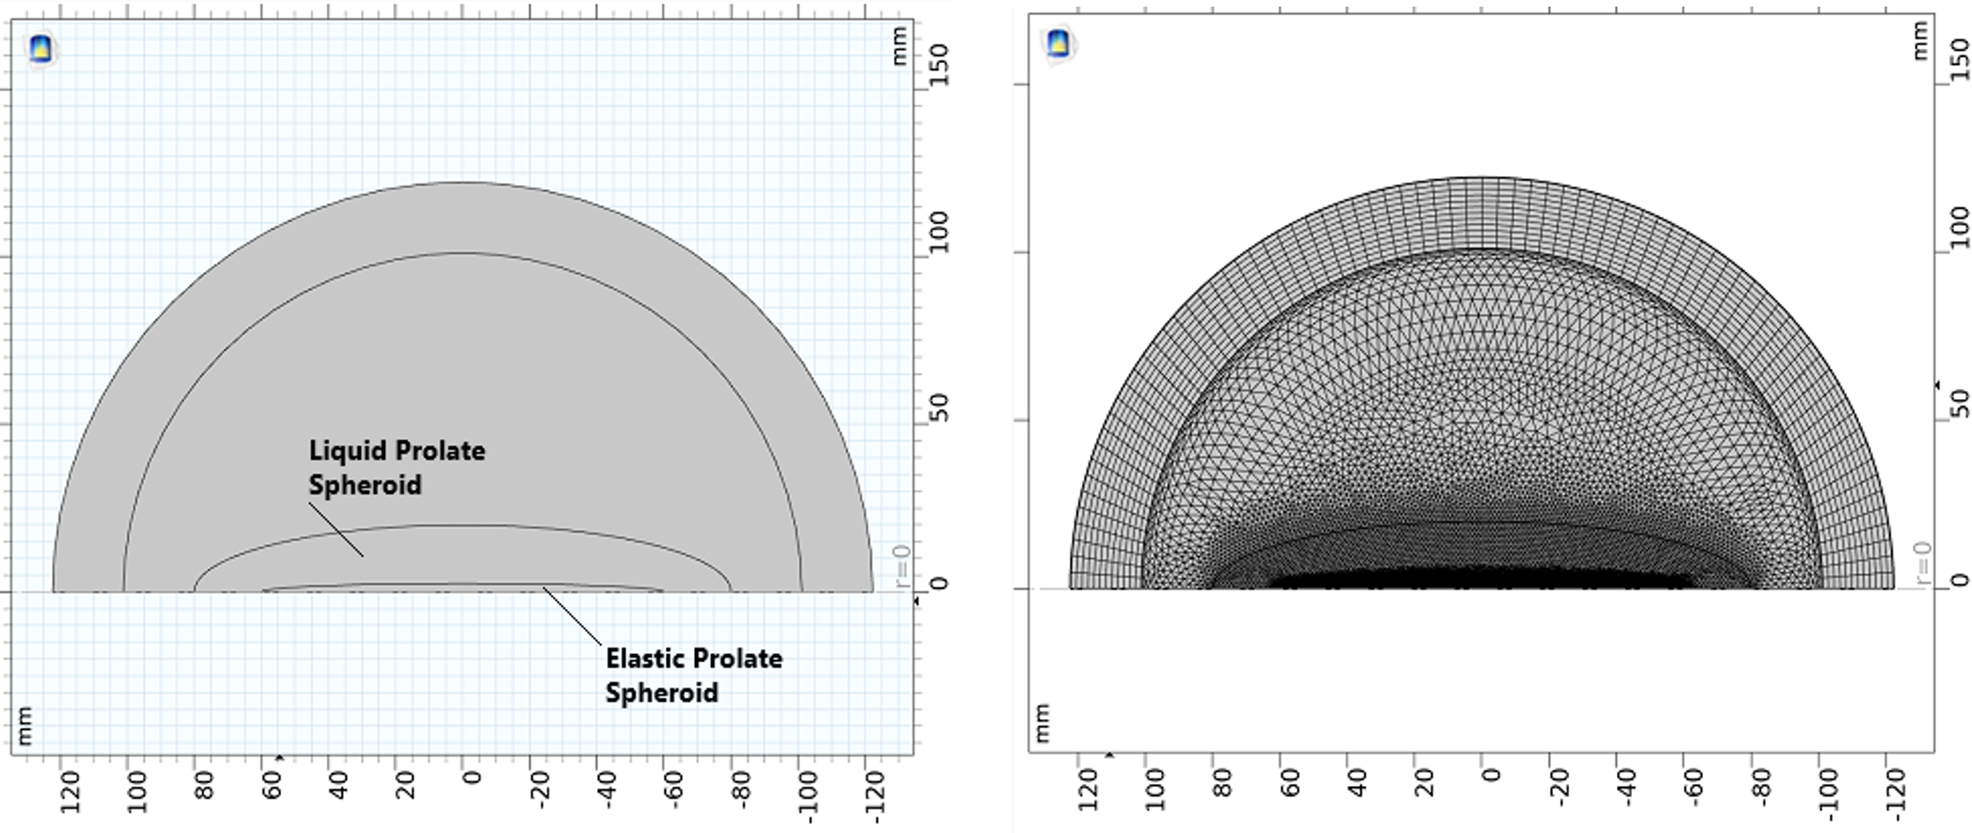This screenshot has height=833, width=1972.
Task: Click x-axis tick "-100" in mesh plot
Action: (x=1829, y=793)
